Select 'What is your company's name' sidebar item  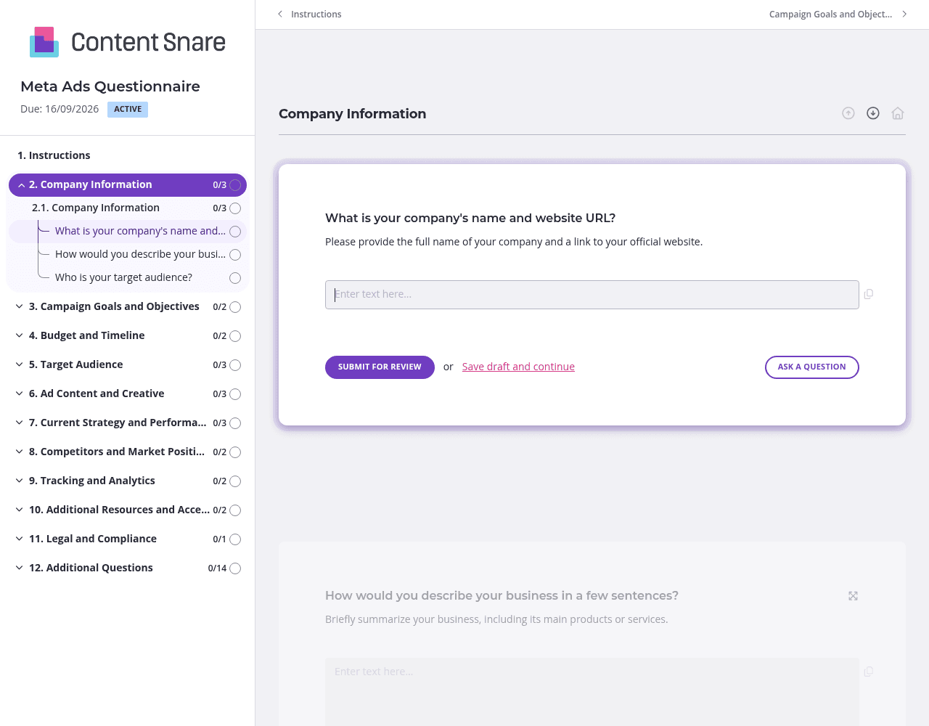point(140,231)
